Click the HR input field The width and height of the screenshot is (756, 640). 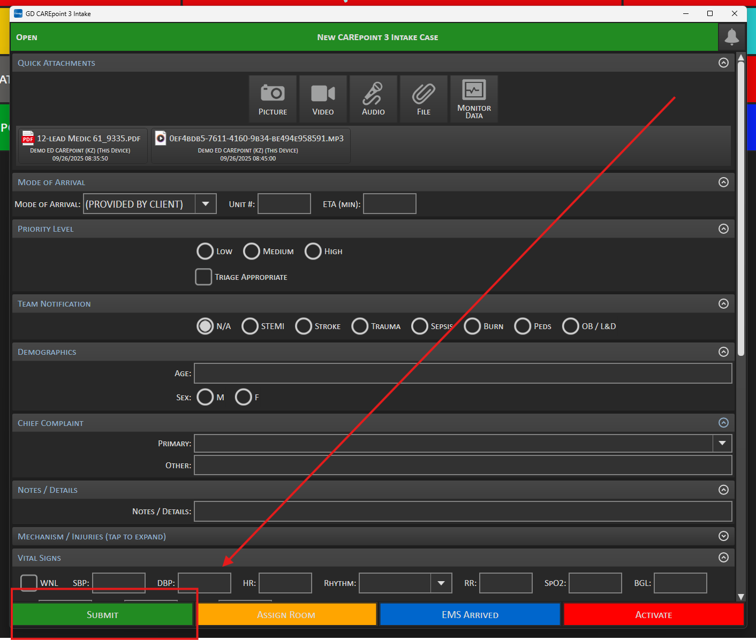285,583
